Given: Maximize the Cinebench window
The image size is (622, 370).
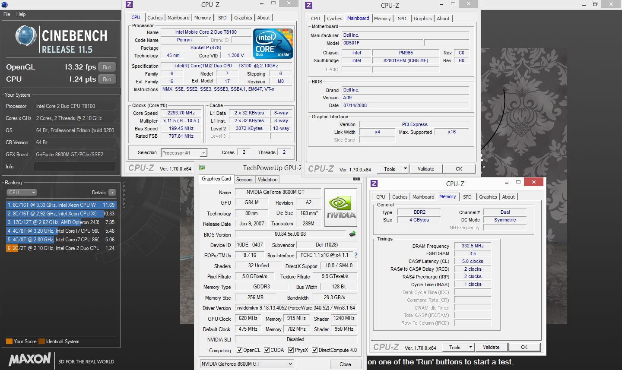Looking at the screenshot, I should click(595, 4).
